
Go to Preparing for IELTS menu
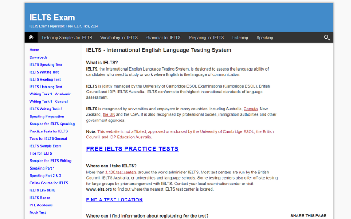206,38
